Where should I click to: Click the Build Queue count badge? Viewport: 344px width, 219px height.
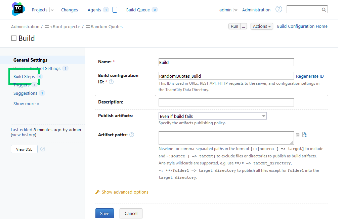(155, 10)
